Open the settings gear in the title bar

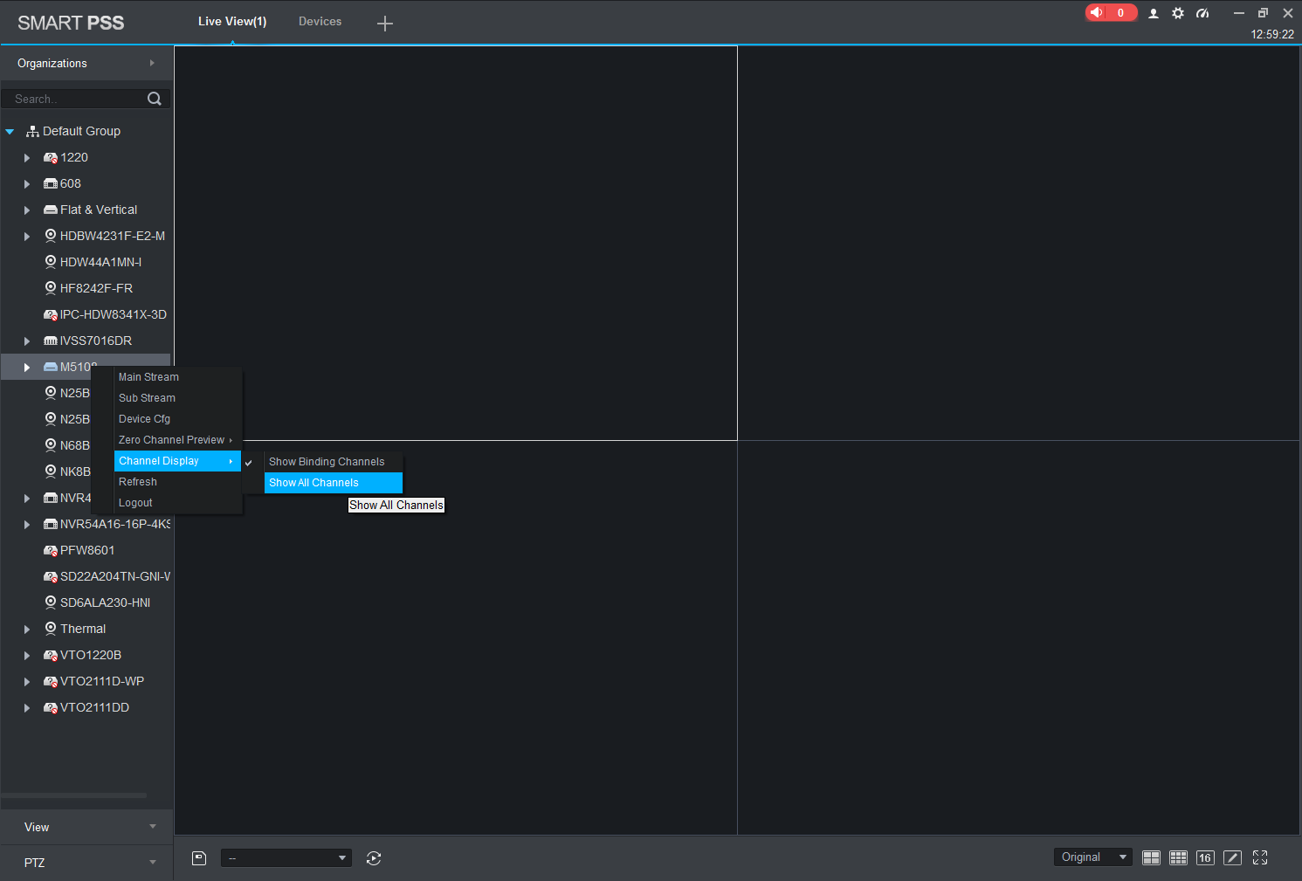pos(1178,13)
